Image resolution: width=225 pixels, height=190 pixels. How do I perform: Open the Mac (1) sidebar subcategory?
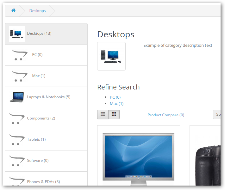pos(46,76)
